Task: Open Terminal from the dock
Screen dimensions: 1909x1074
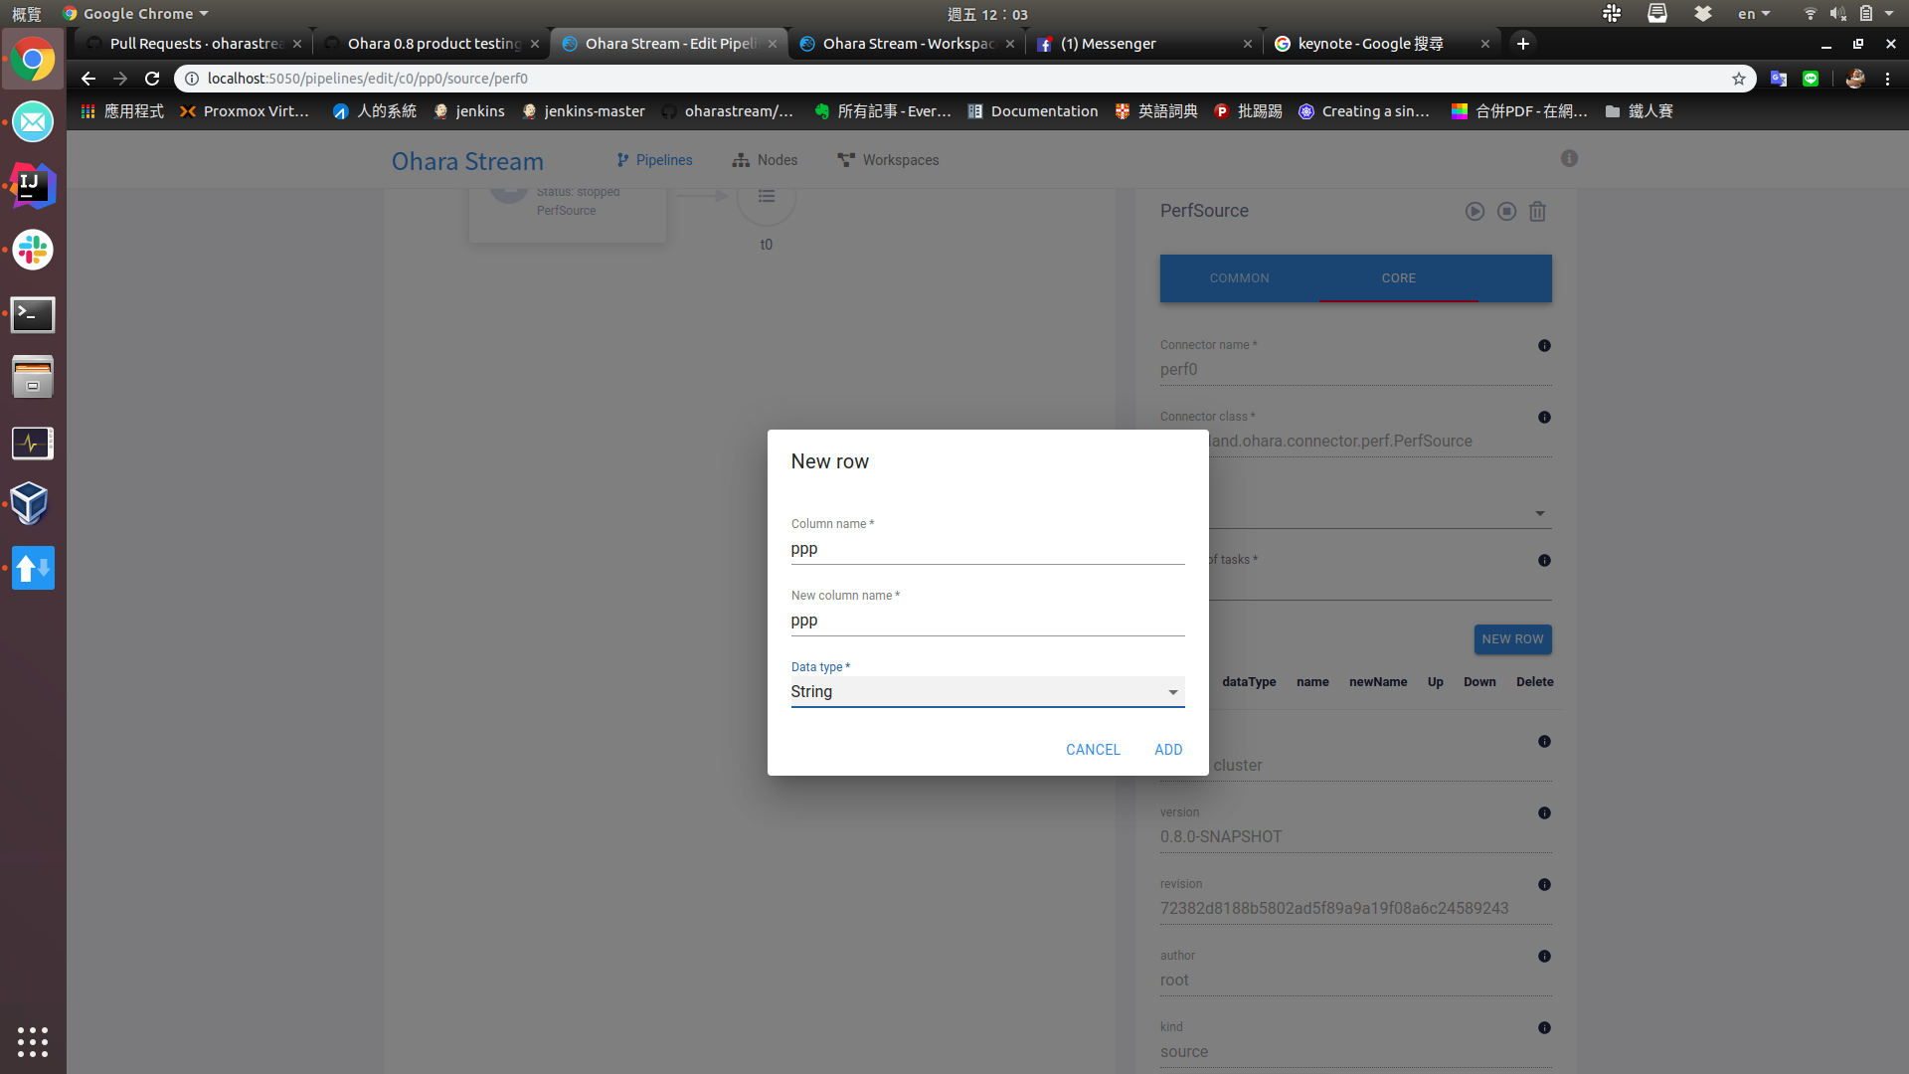Action: point(33,314)
